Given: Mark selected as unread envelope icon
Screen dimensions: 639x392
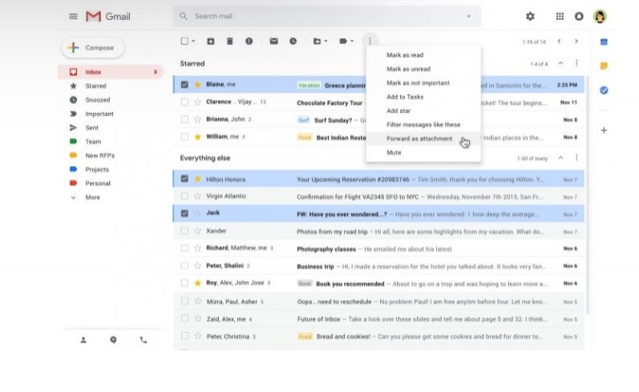Looking at the screenshot, I should [274, 41].
